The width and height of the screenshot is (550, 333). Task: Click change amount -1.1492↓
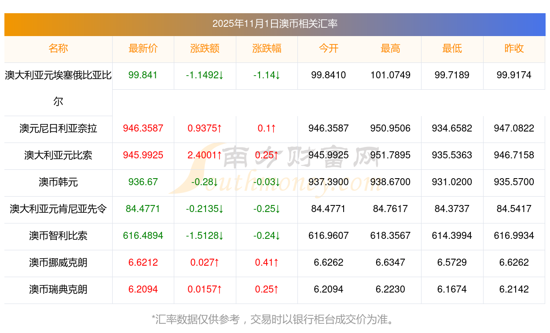205,75
